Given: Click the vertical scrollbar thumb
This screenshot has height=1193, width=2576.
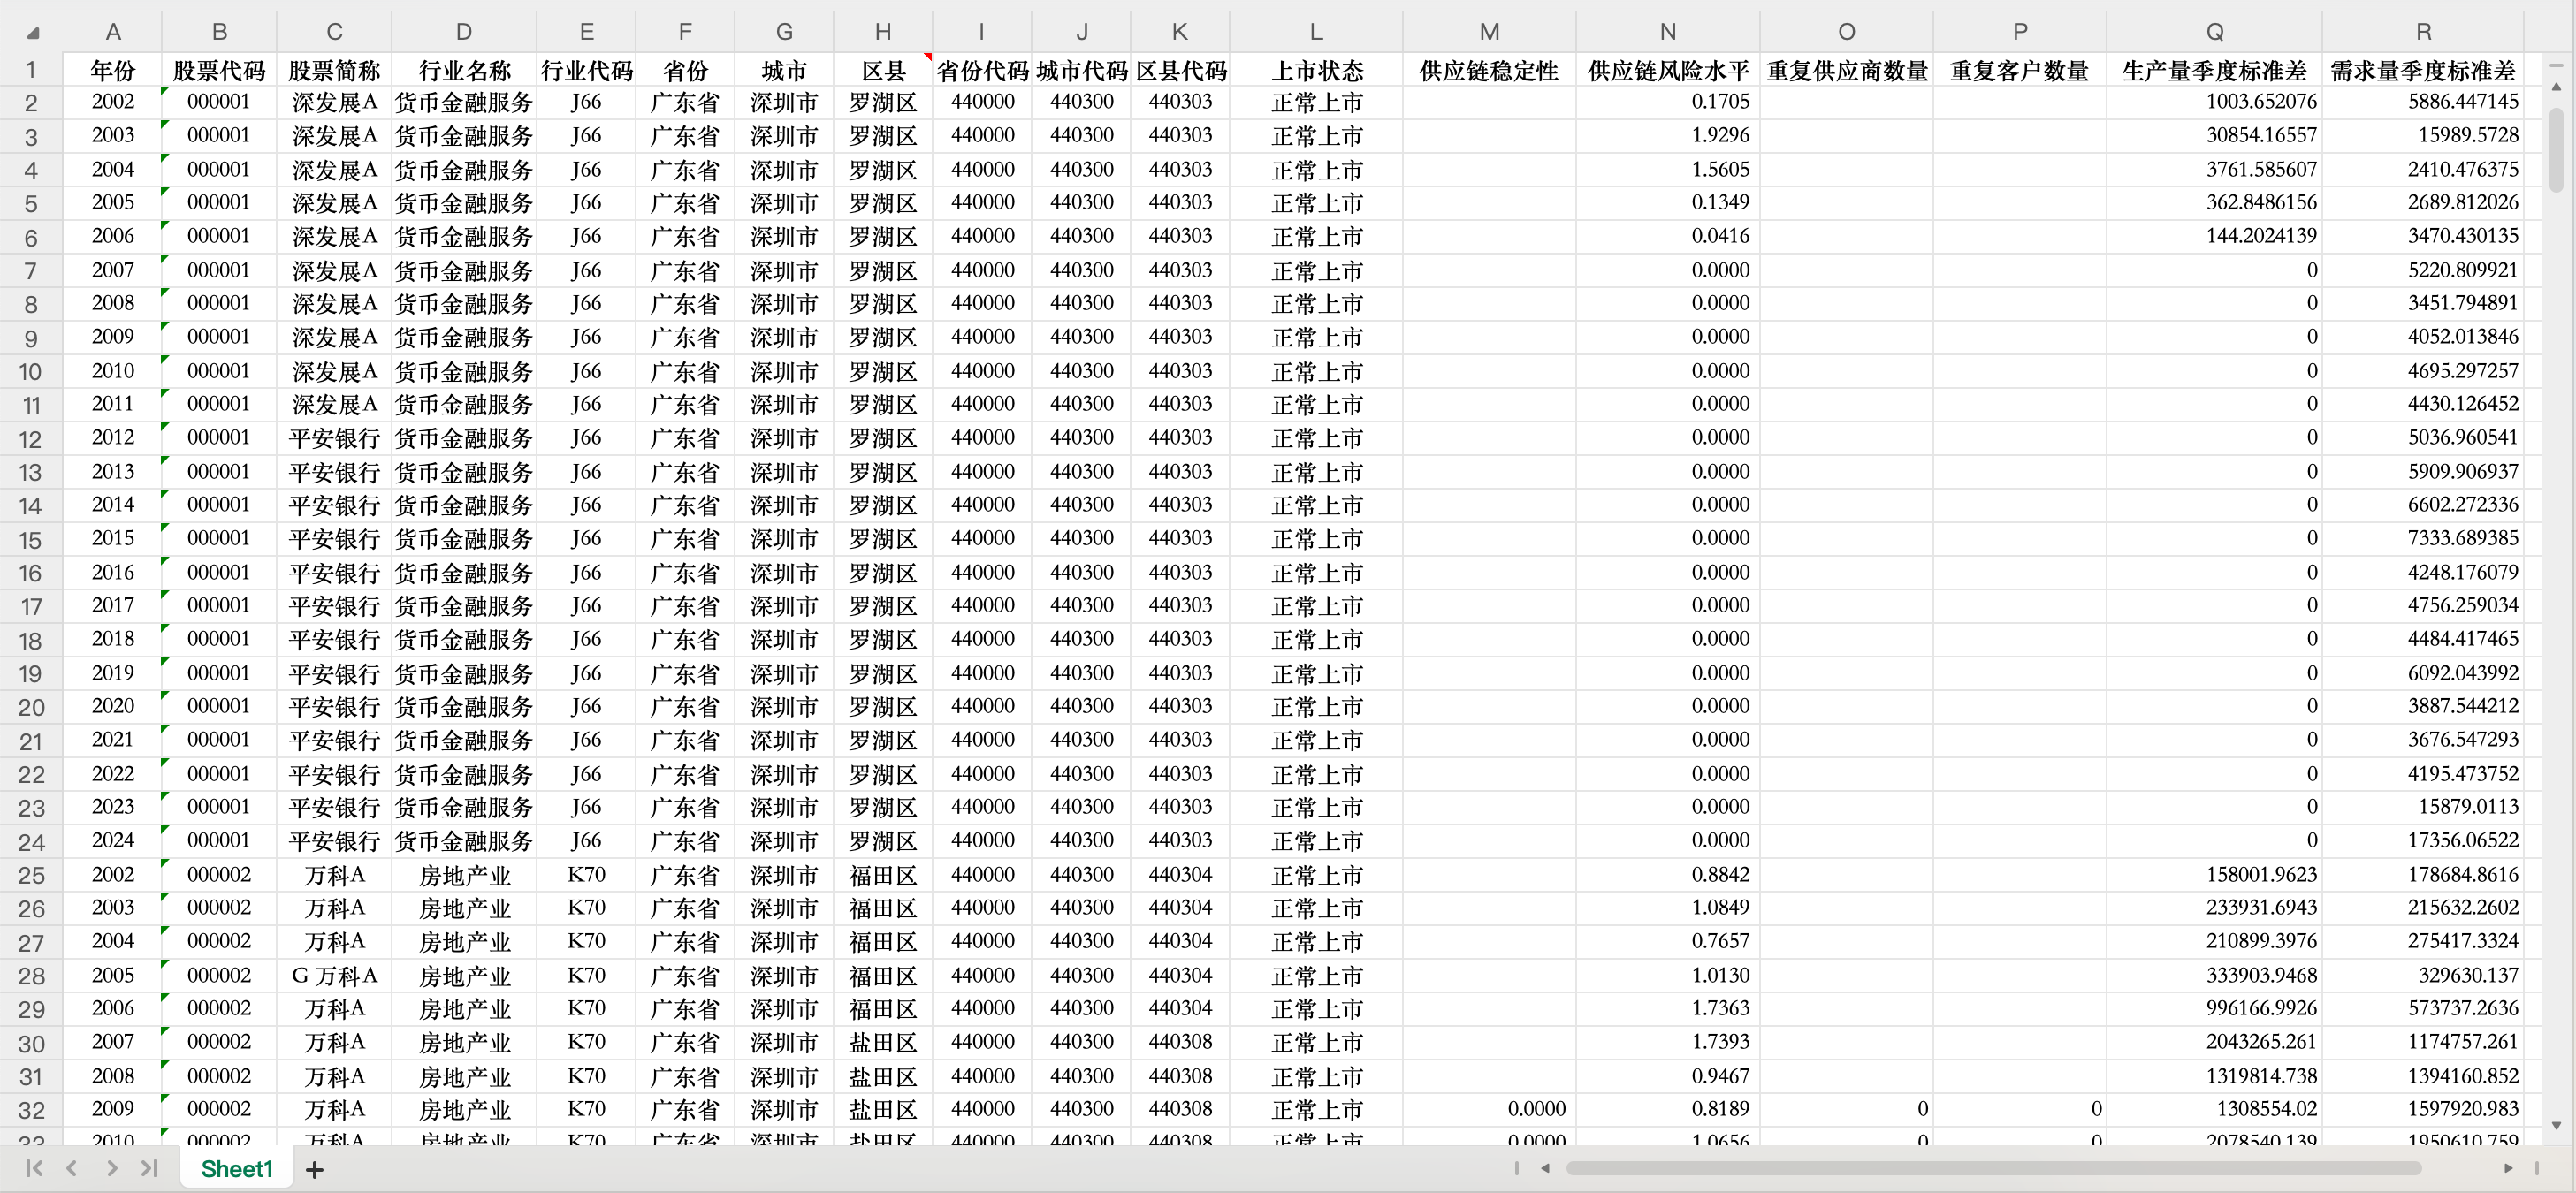Looking at the screenshot, I should tap(2556, 150).
